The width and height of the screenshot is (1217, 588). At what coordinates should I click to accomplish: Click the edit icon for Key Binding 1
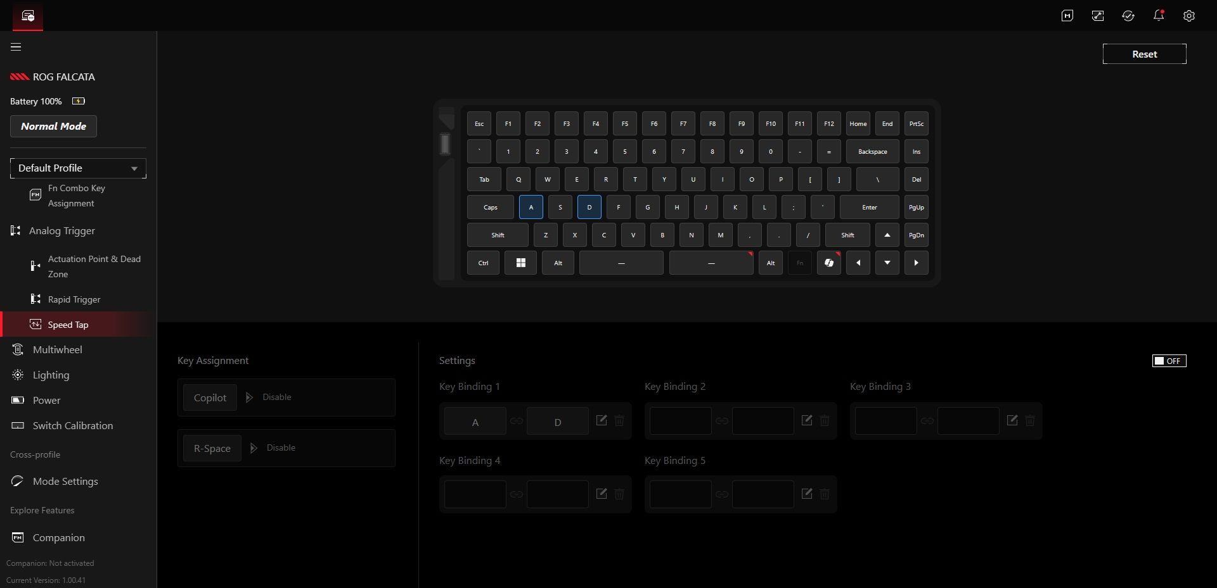pyautogui.click(x=602, y=420)
